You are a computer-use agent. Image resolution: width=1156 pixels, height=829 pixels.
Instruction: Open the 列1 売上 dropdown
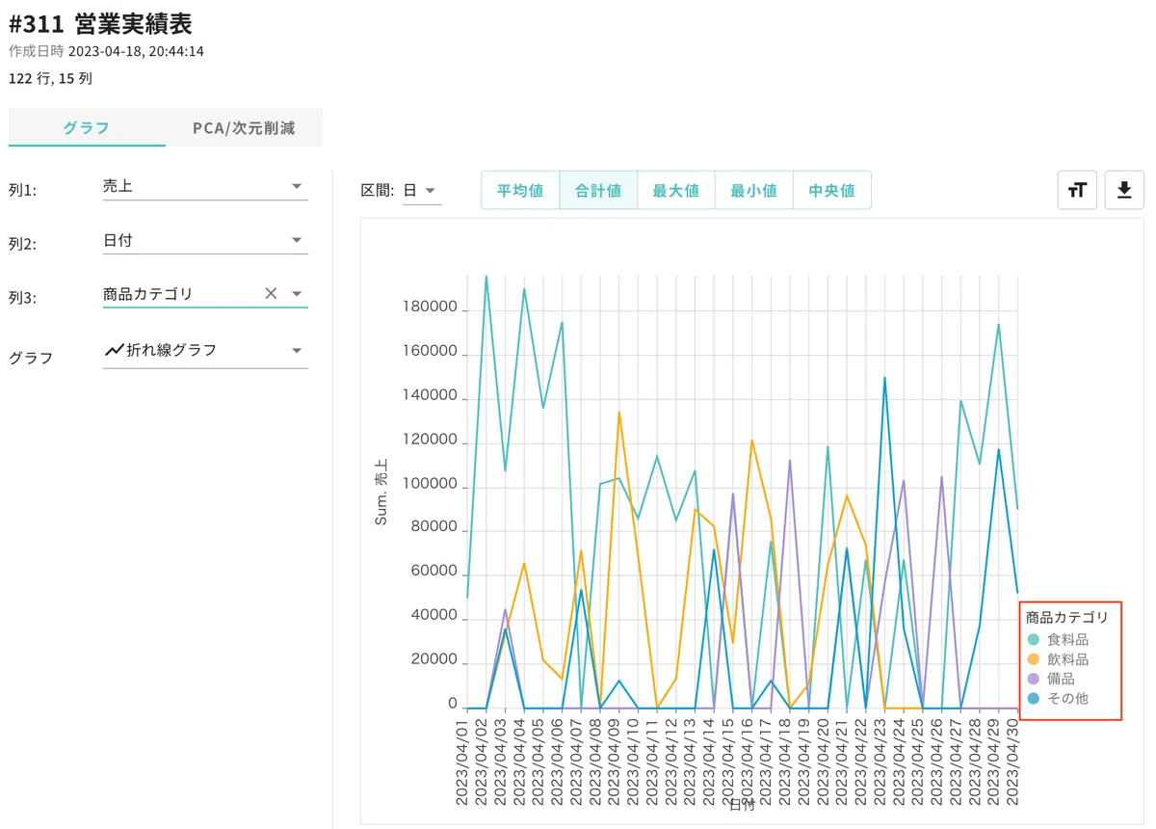pyautogui.click(x=205, y=186)
